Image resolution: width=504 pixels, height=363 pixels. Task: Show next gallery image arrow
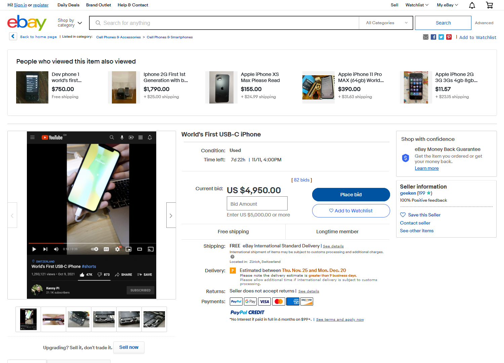click(171, 215)
